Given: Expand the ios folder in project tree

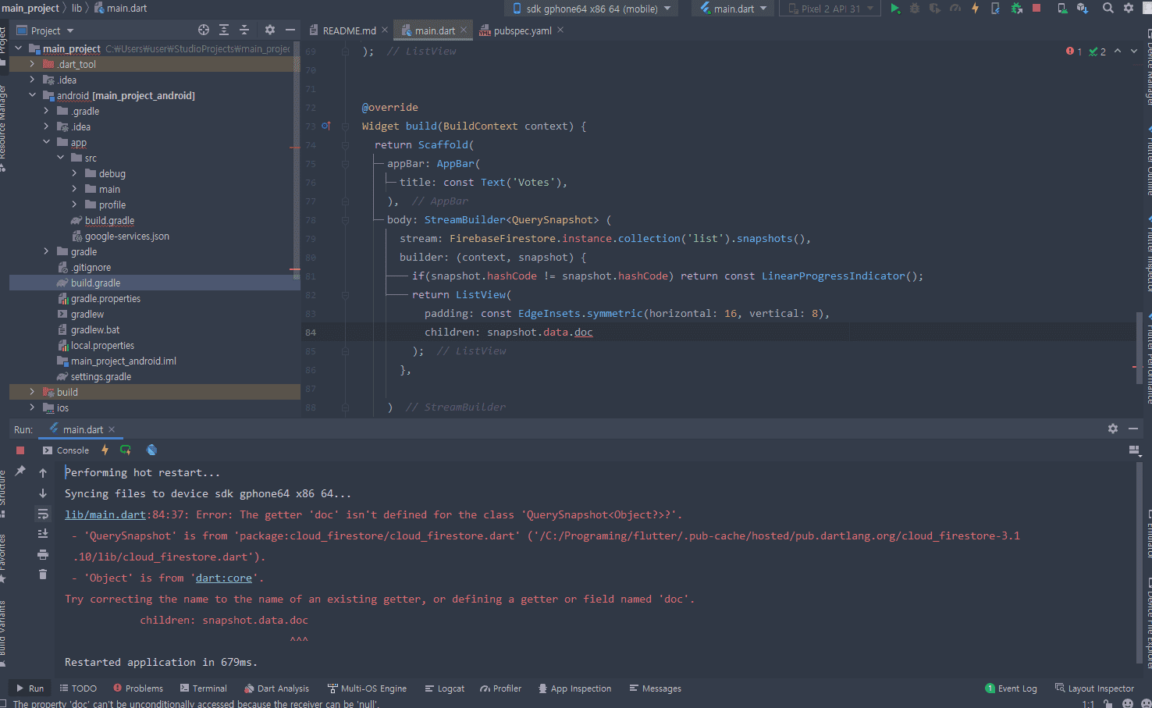Looking at the screenshot, I should point(32,407).
